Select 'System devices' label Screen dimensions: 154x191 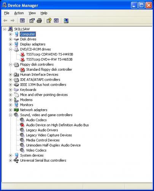[x=32, y=155]
